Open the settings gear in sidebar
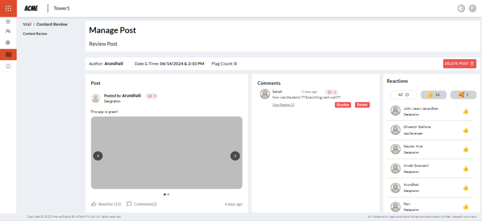Image resolution: width=482 pixels, height=221 pixels. tap(8, 43)
